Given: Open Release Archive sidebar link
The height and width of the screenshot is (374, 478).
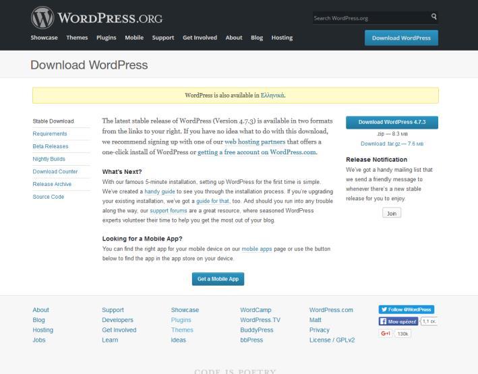Looking at the screenshot, I should 52,184.
